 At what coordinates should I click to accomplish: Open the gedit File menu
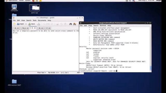[x=14, y=20]
